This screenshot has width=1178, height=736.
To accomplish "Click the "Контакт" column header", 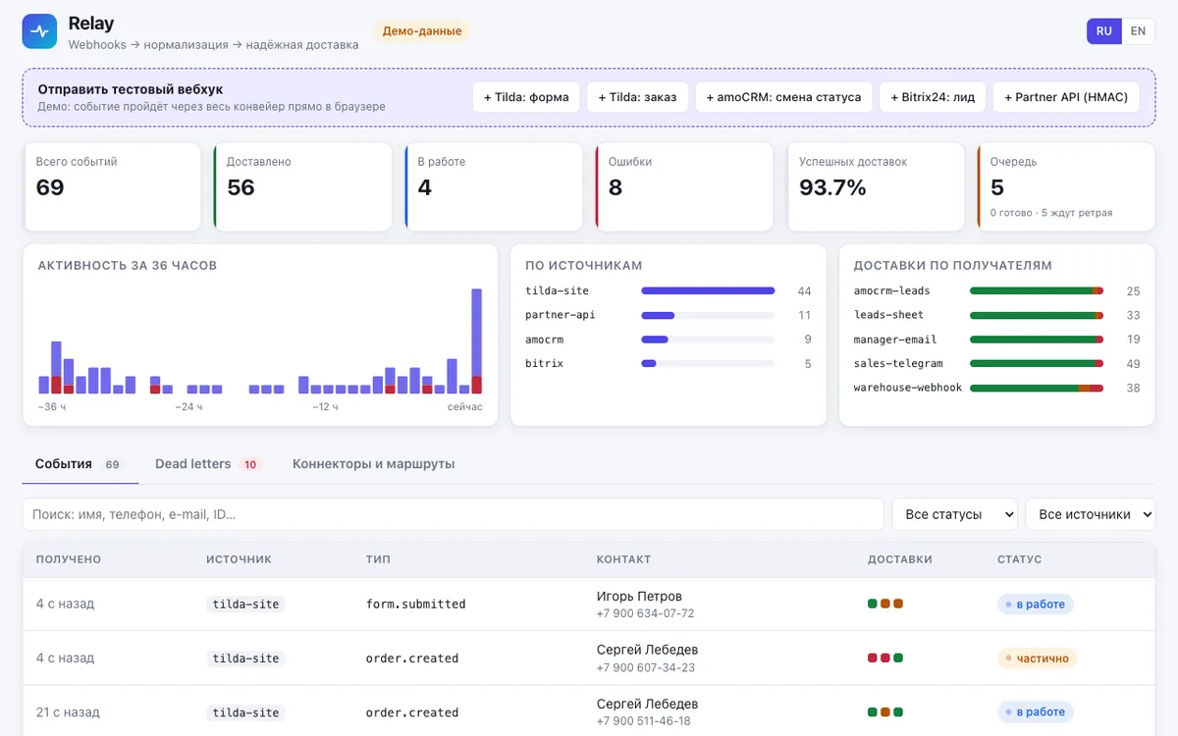I will [623, 559].
